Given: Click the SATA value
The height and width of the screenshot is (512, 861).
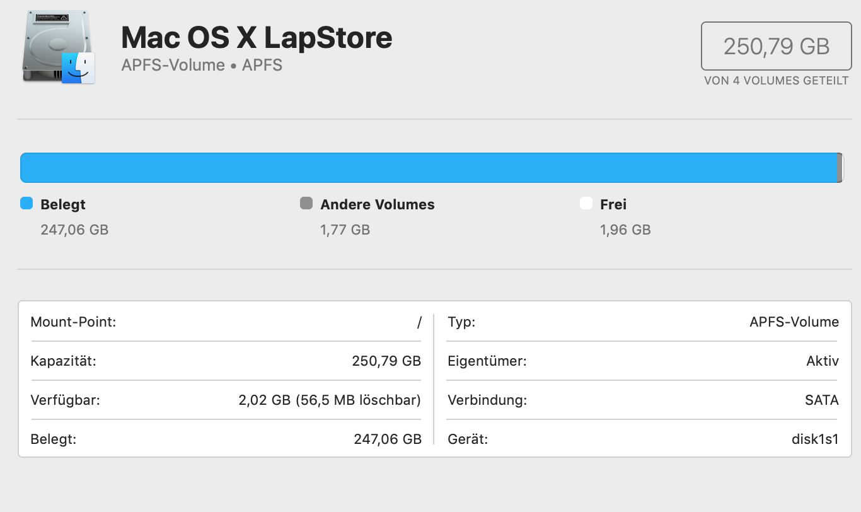Looking at the screenshot, I should (x=822, y=400).
